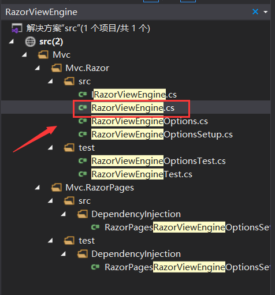Select DependencyInjection label under RazorPages src
Screen dimensions: 275x295
[x=136, y=214]
